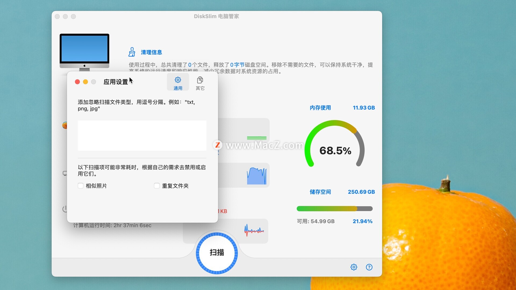516x290 pixels.
Task: Enable the 相似照片 checkbox
Action: [x=81, y=186]
